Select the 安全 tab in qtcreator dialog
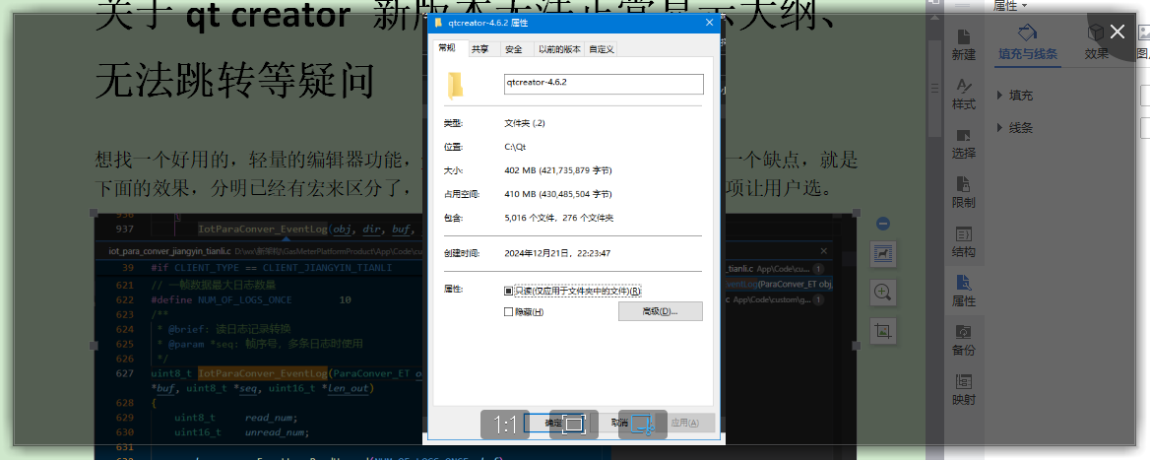Viewport: 1150px width, 460px height. [x=514, y=49]
